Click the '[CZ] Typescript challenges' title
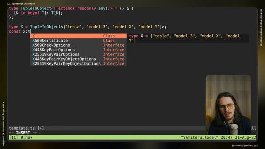 21,4
